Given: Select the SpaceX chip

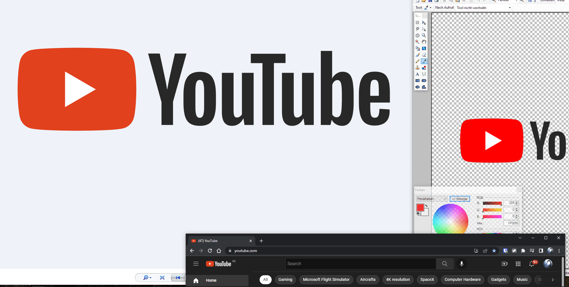Looking at the screenshot, I should [427, 279].
